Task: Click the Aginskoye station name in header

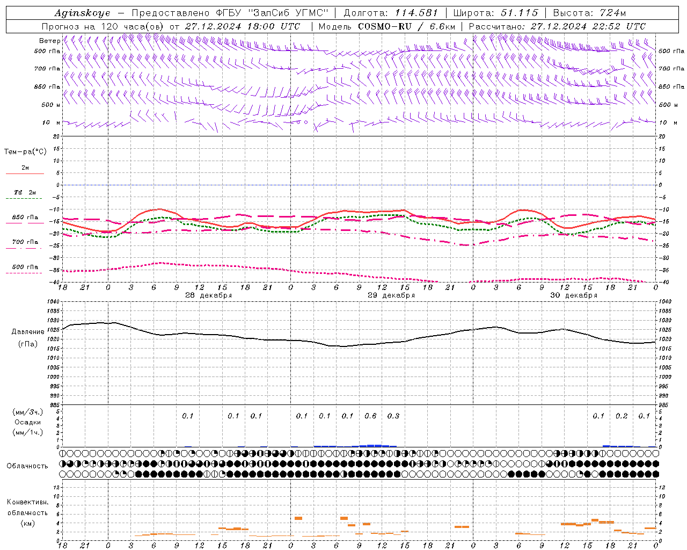Action: [x=82, y=13]
